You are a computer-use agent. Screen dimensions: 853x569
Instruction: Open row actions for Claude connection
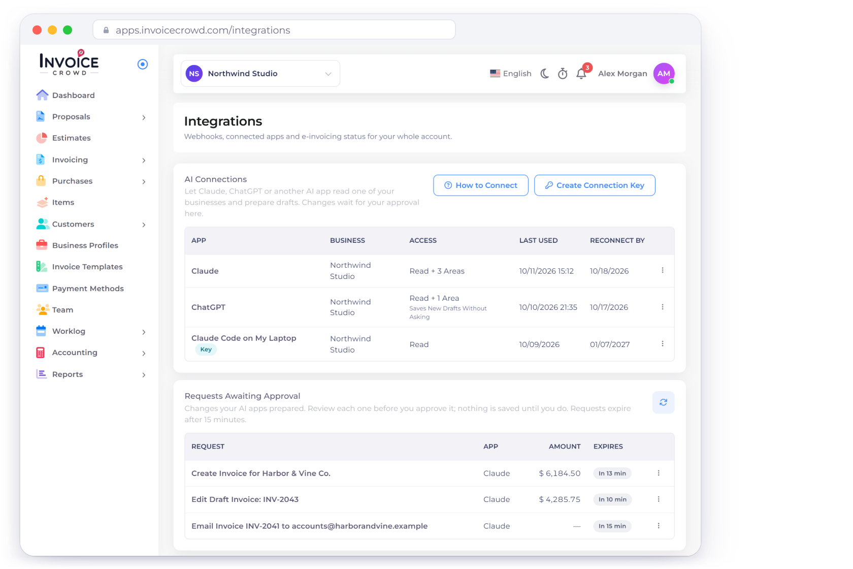tap(663, 271)
